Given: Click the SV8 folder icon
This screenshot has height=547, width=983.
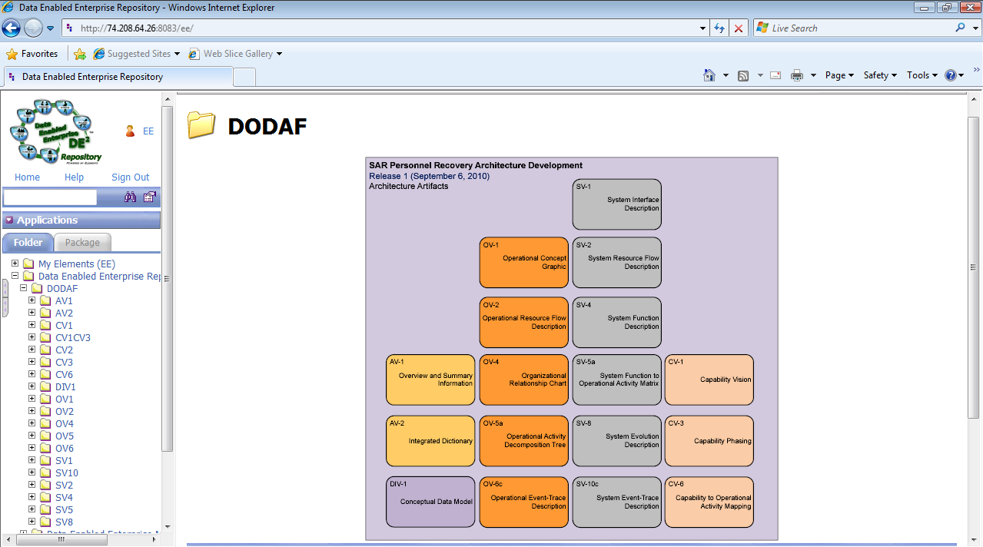Looking at the screenshot, I should tap(45, 522).
